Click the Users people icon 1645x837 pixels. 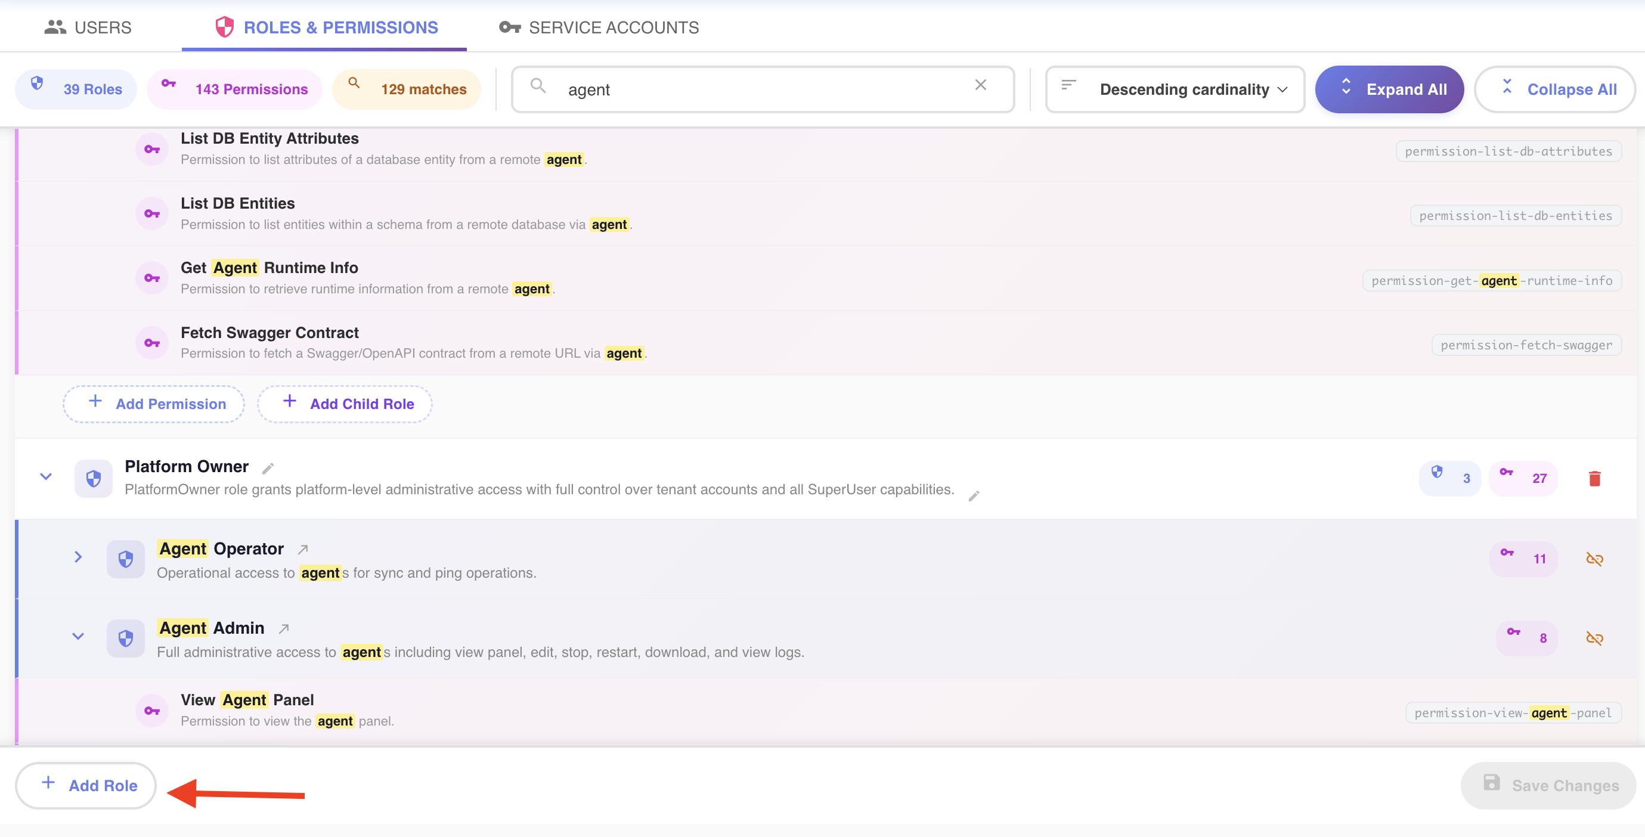[55, 27]
